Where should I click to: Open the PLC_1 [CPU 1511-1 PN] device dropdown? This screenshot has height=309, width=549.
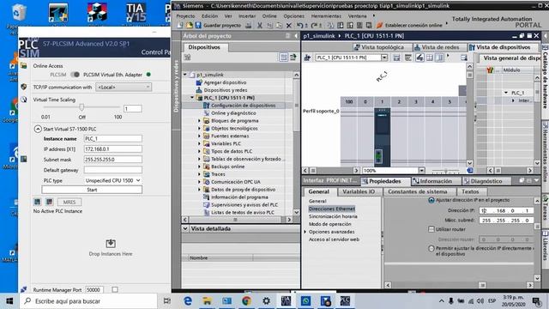(384, 58)
